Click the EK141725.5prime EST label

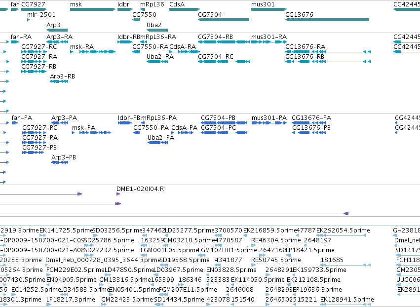[66, 230]
